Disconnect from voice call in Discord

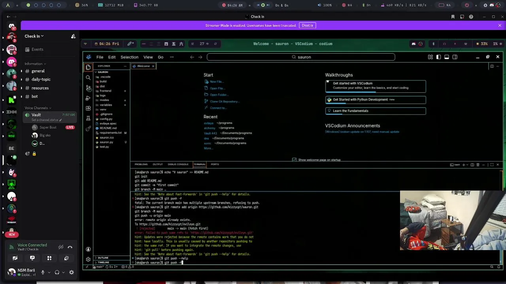pyautogui.click(x=70, y=247)
